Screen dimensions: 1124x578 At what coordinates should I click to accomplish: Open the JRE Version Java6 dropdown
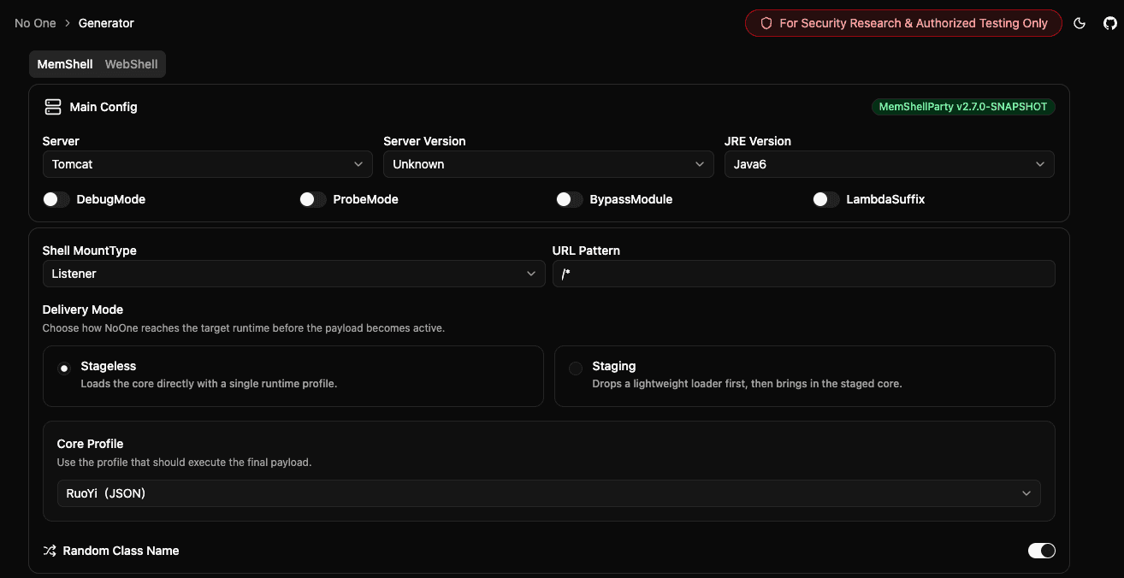[x=889, y=164]
